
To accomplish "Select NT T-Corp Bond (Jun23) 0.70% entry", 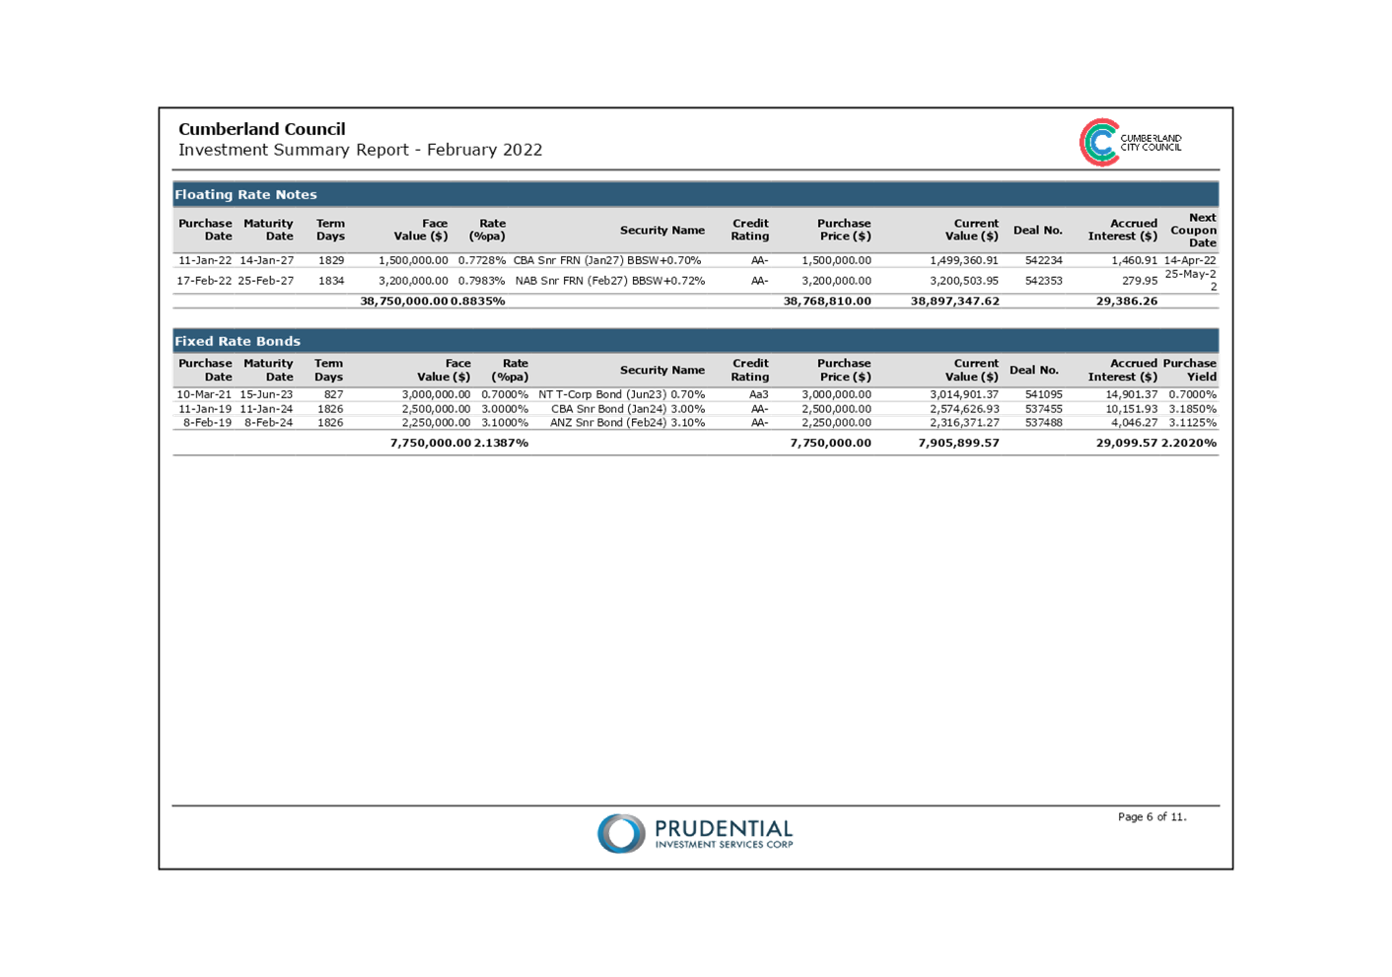I will pyautogui.click(x=622, y=394).
